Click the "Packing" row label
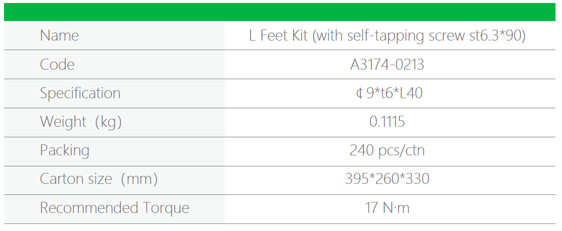This screenshot has height=231, width=562. (65, 151)
